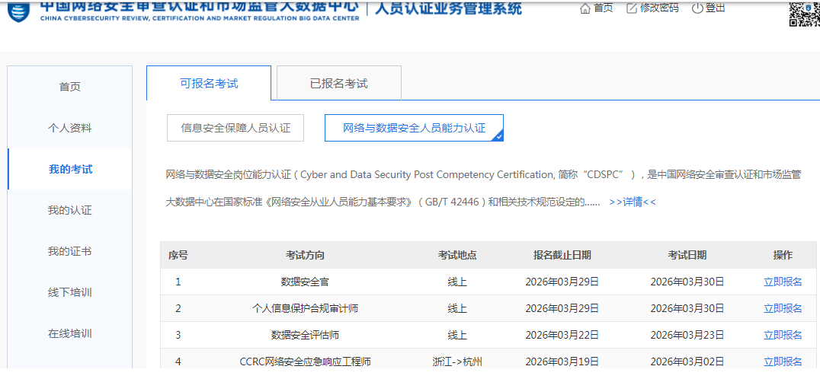Click the QR code image
This screenshot has height=379, width=820.
tap(803, 12)
